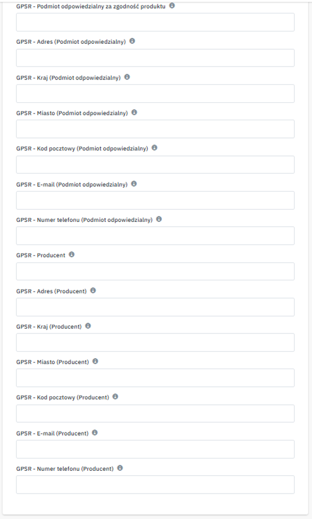
Task: Select the Kraj (Producent) input box
Action: coord(155,343)
